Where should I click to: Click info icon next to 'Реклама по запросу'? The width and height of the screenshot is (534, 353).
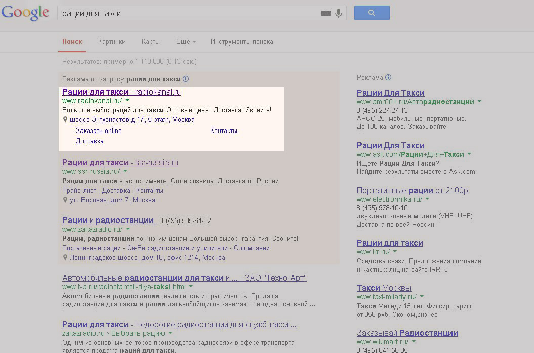tap(186, 79)
